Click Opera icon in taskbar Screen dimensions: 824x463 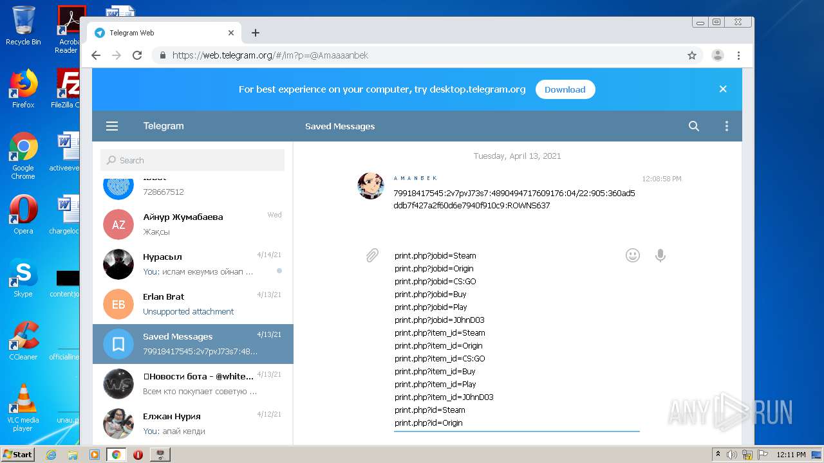(x=138, y=455)
